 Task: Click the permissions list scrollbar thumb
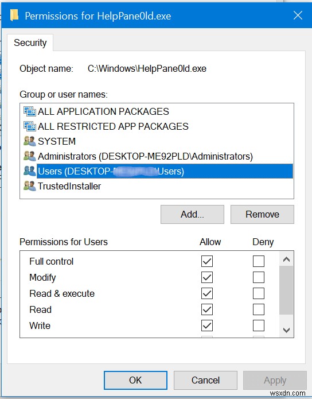pos(286,290)
